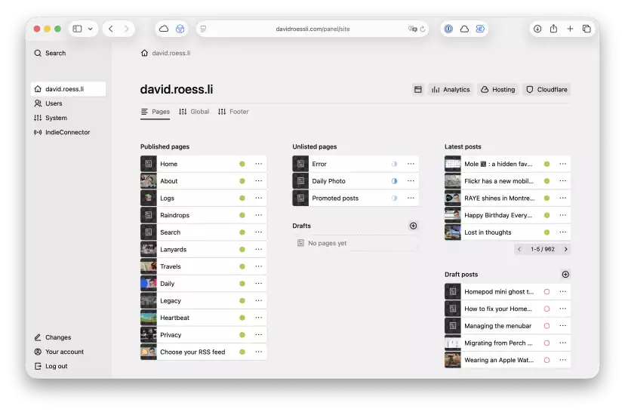
Task: Open the site preview window icon button
Action: click(417, 90)
